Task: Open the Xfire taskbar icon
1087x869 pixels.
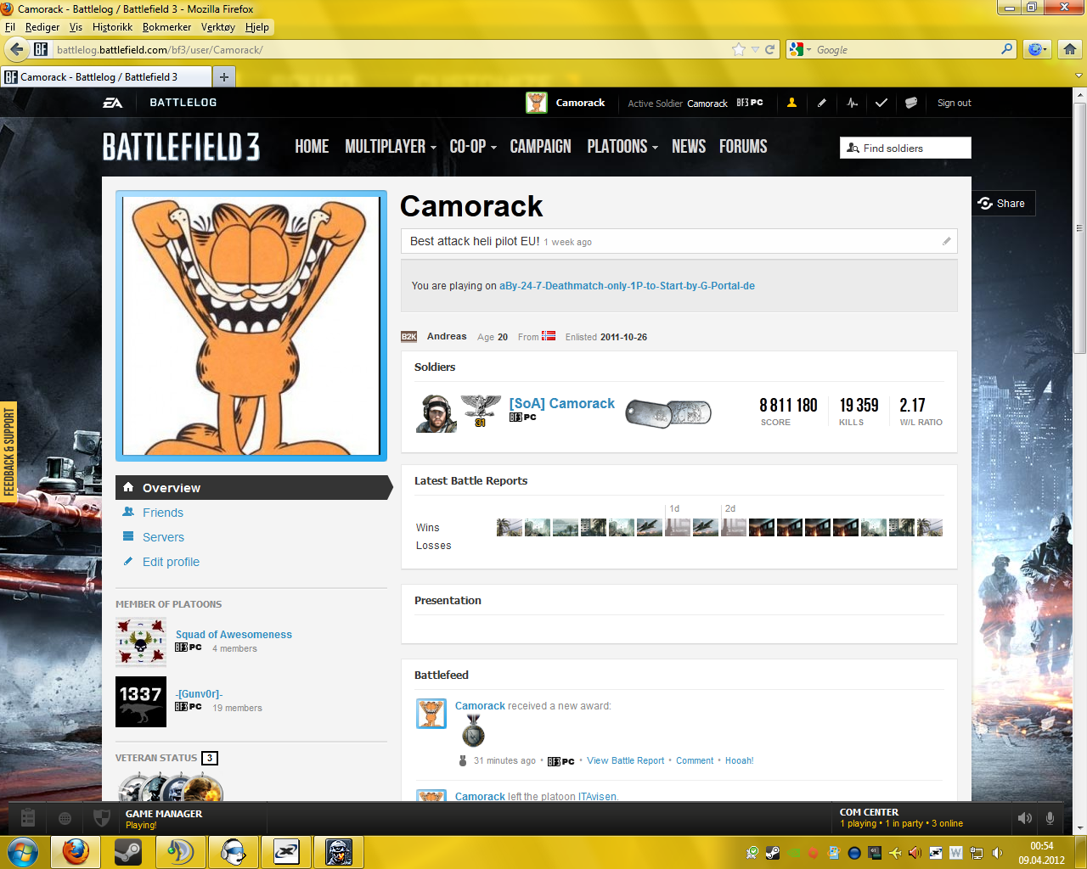Action: click(286, 851)
